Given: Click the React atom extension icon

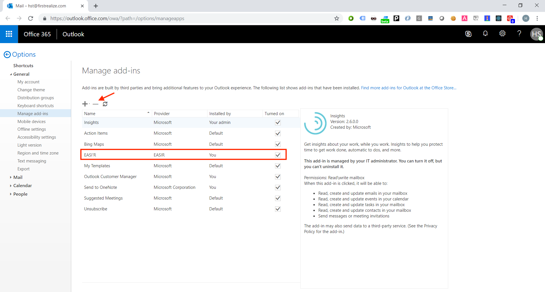Looking at the screenshot, I should coord(498,18).
